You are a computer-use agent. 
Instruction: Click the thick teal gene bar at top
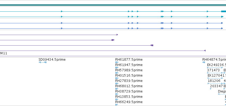(x=113, y=5)
